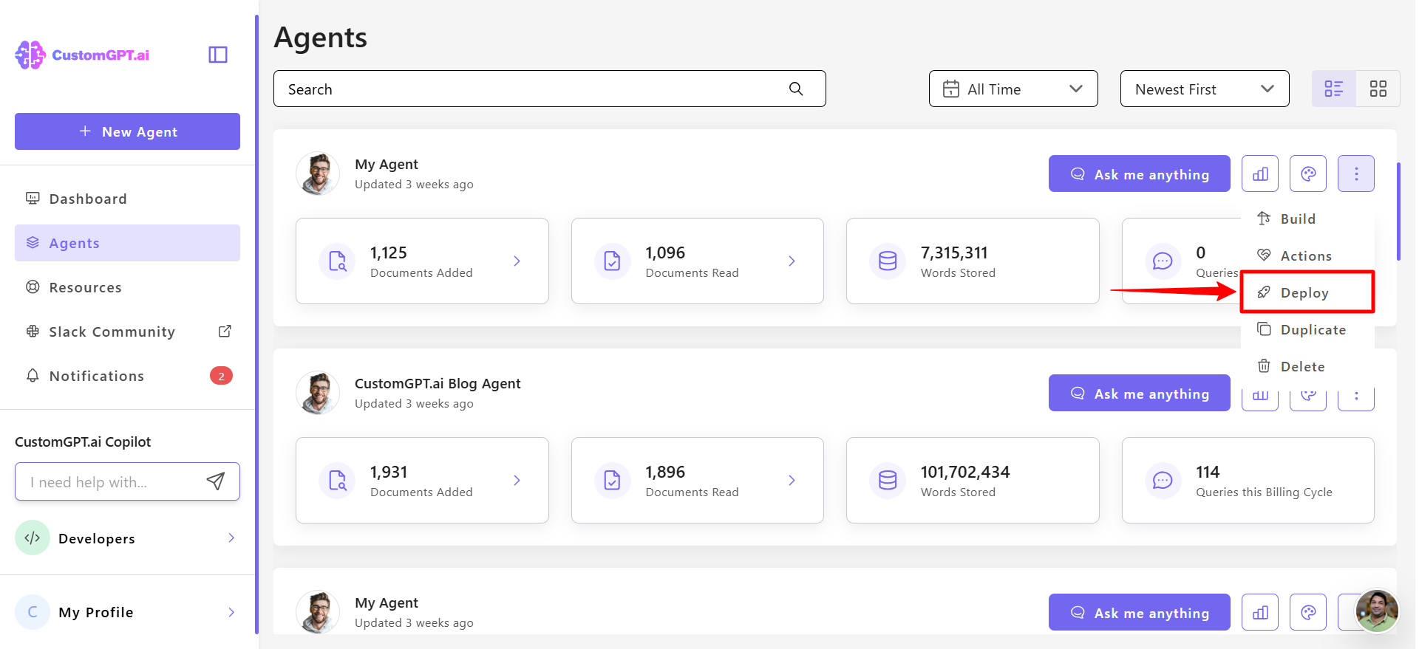
Task: Click first My Agent avatar thumbnail
Action: tap(318, 174)
